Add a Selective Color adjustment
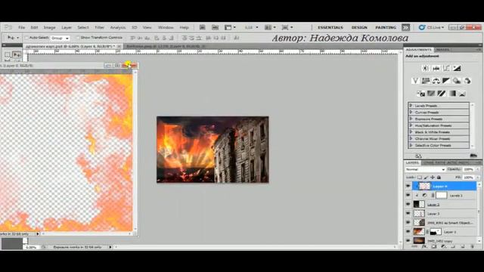 tap(462, 94)
